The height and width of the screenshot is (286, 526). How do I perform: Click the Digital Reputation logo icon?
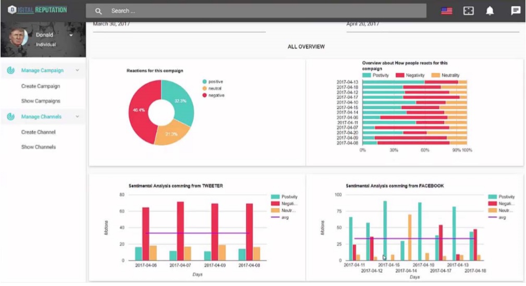point(11,10)
